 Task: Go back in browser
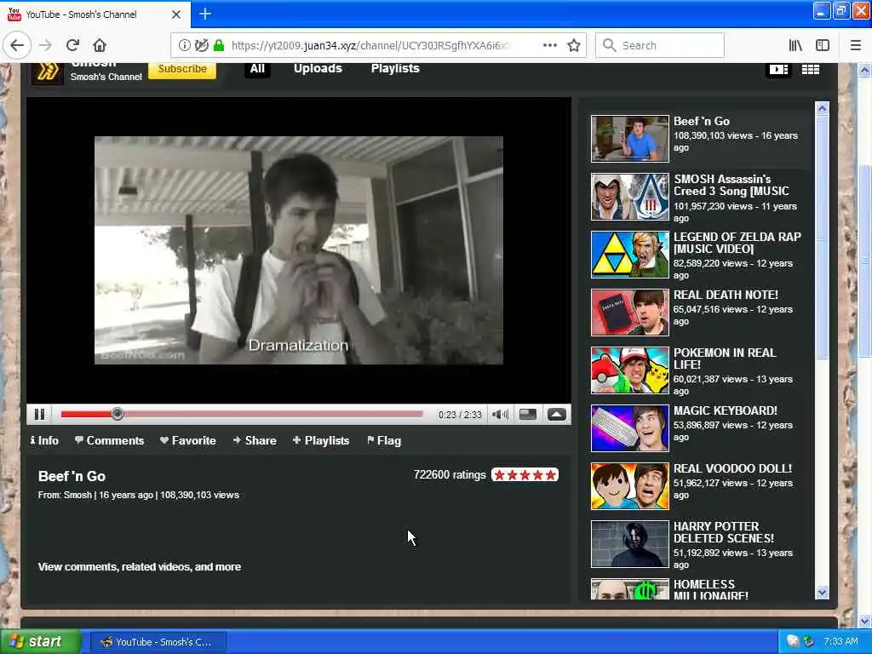pyautogui.click(x=17, y=45)
